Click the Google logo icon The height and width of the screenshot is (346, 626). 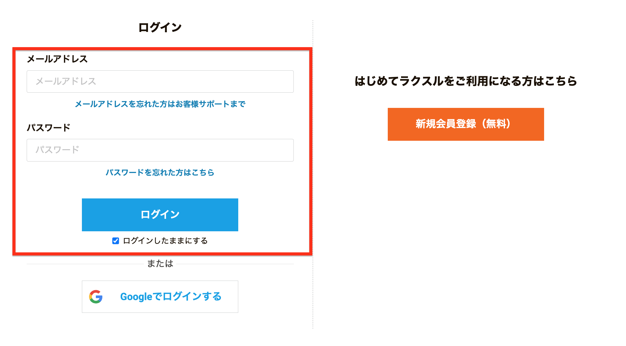coord(96,297)
